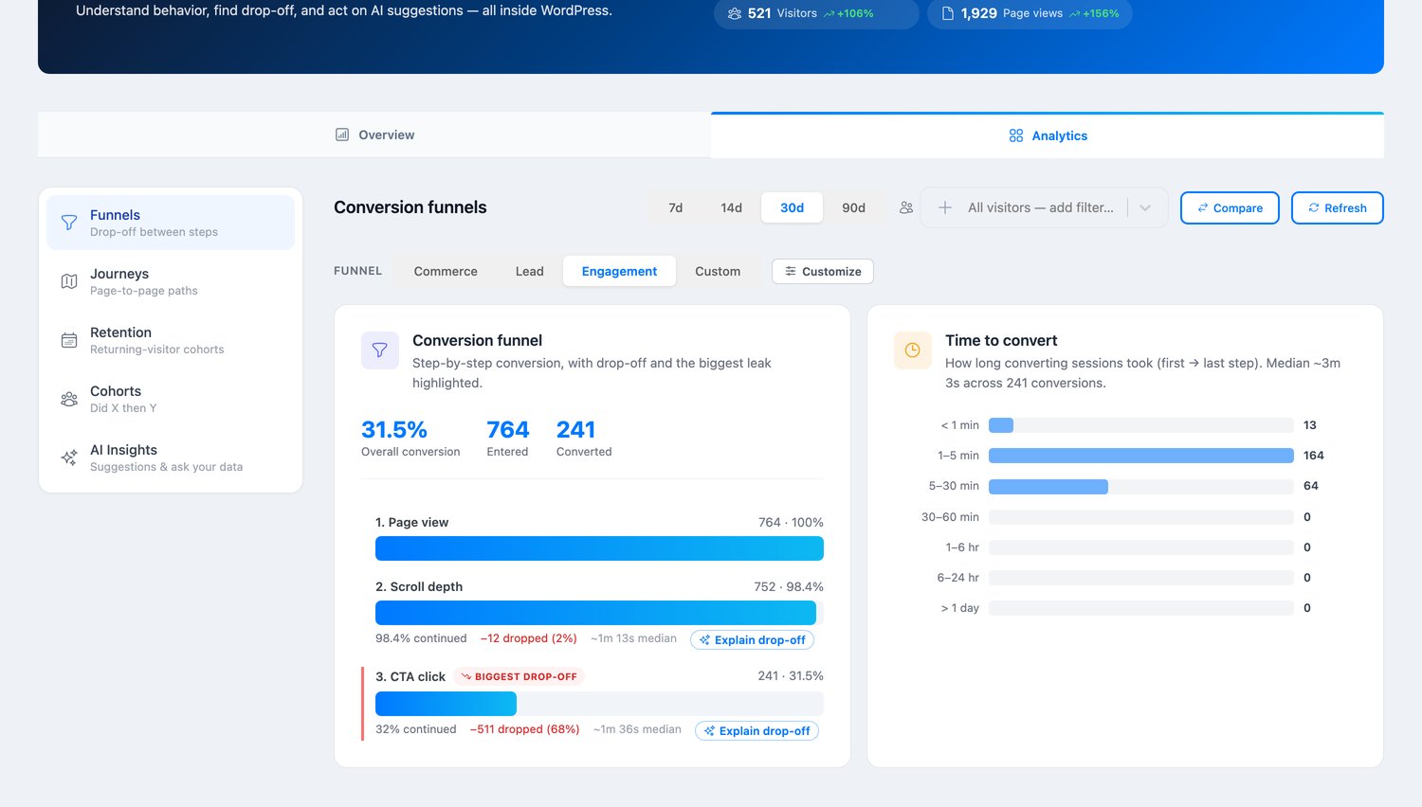Click the 1–5 min time-to-convert bar

pyautogui.click(x=1141, y=456)
